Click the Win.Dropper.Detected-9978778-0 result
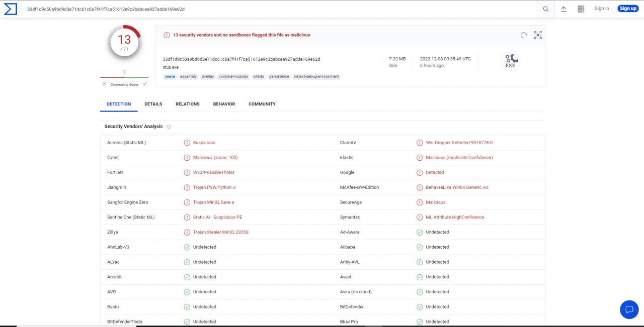Image resolution: width=644 pixels, height=327 pixels. [459, 143]
